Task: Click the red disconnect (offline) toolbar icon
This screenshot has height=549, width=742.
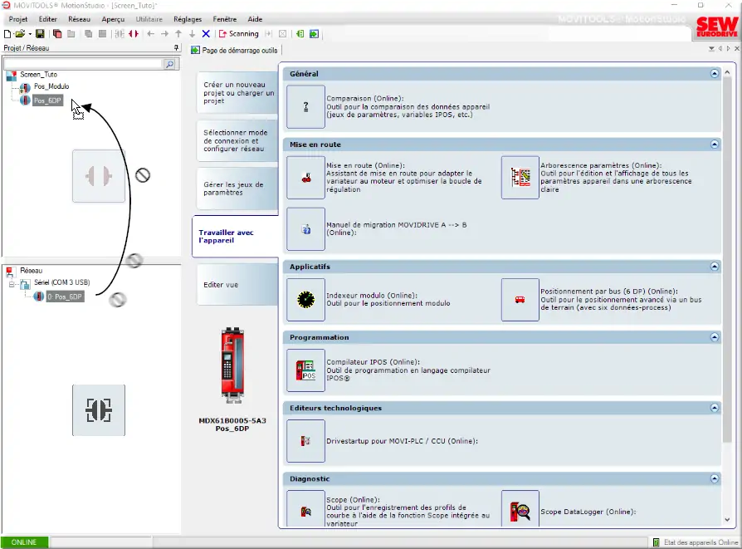Action: [134, 34]
